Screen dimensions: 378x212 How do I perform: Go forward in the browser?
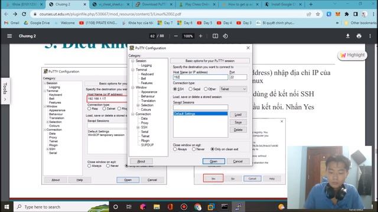tap(15, 14)
